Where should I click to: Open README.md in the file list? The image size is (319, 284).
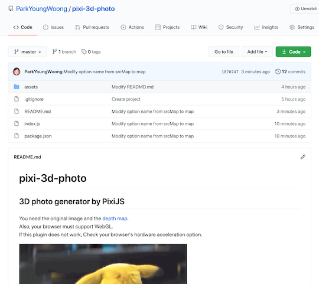coord(38,112)
